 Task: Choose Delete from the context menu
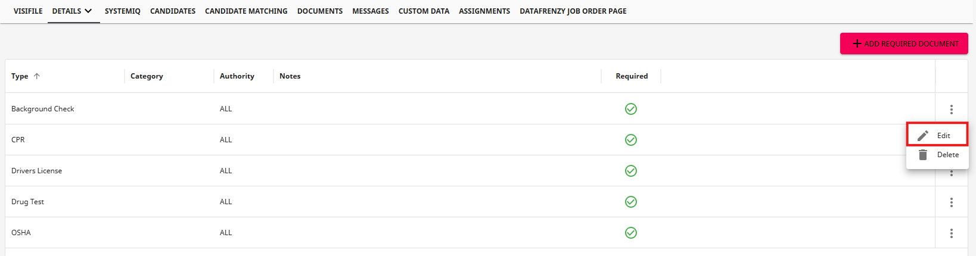click(x=947, y=155)
